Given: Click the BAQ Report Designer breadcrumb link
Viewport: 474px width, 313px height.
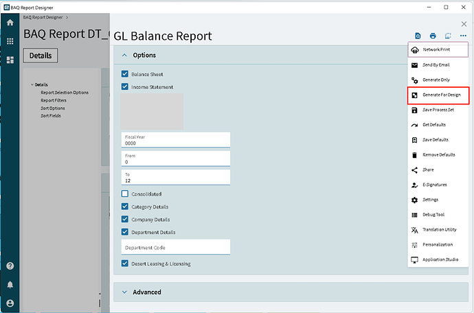Looking at the screenshot, I should tap(43, 18).
